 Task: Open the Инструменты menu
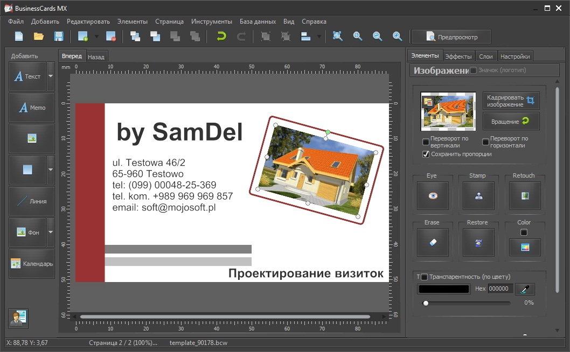(213, 22)
